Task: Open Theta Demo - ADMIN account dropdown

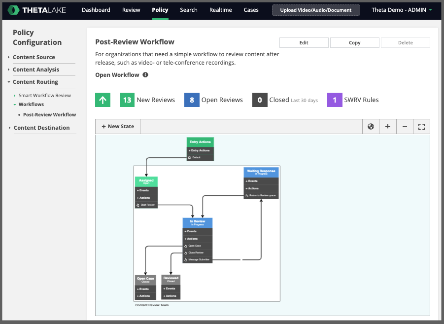Action: click(402, 10)
